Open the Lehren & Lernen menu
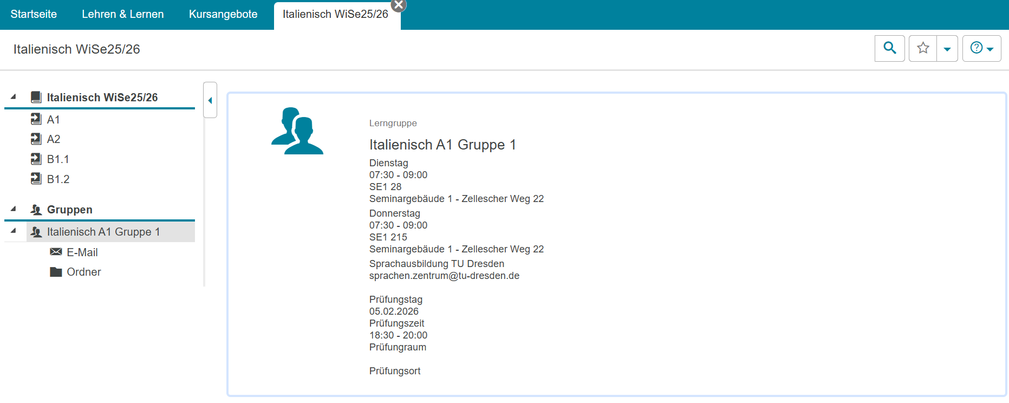The width and height of the screenshot is (1009, 403). (x=123, y=14)
